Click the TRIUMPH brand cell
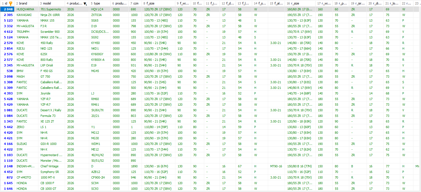Screen dimensions: 421x192 [26, 32]
